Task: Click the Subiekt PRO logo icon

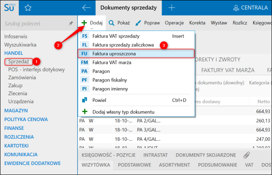Action: tap(10, 8)
